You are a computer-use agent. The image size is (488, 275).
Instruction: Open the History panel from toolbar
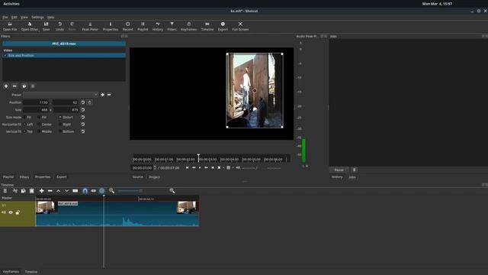pyautogui.click(x=158, y=26)
